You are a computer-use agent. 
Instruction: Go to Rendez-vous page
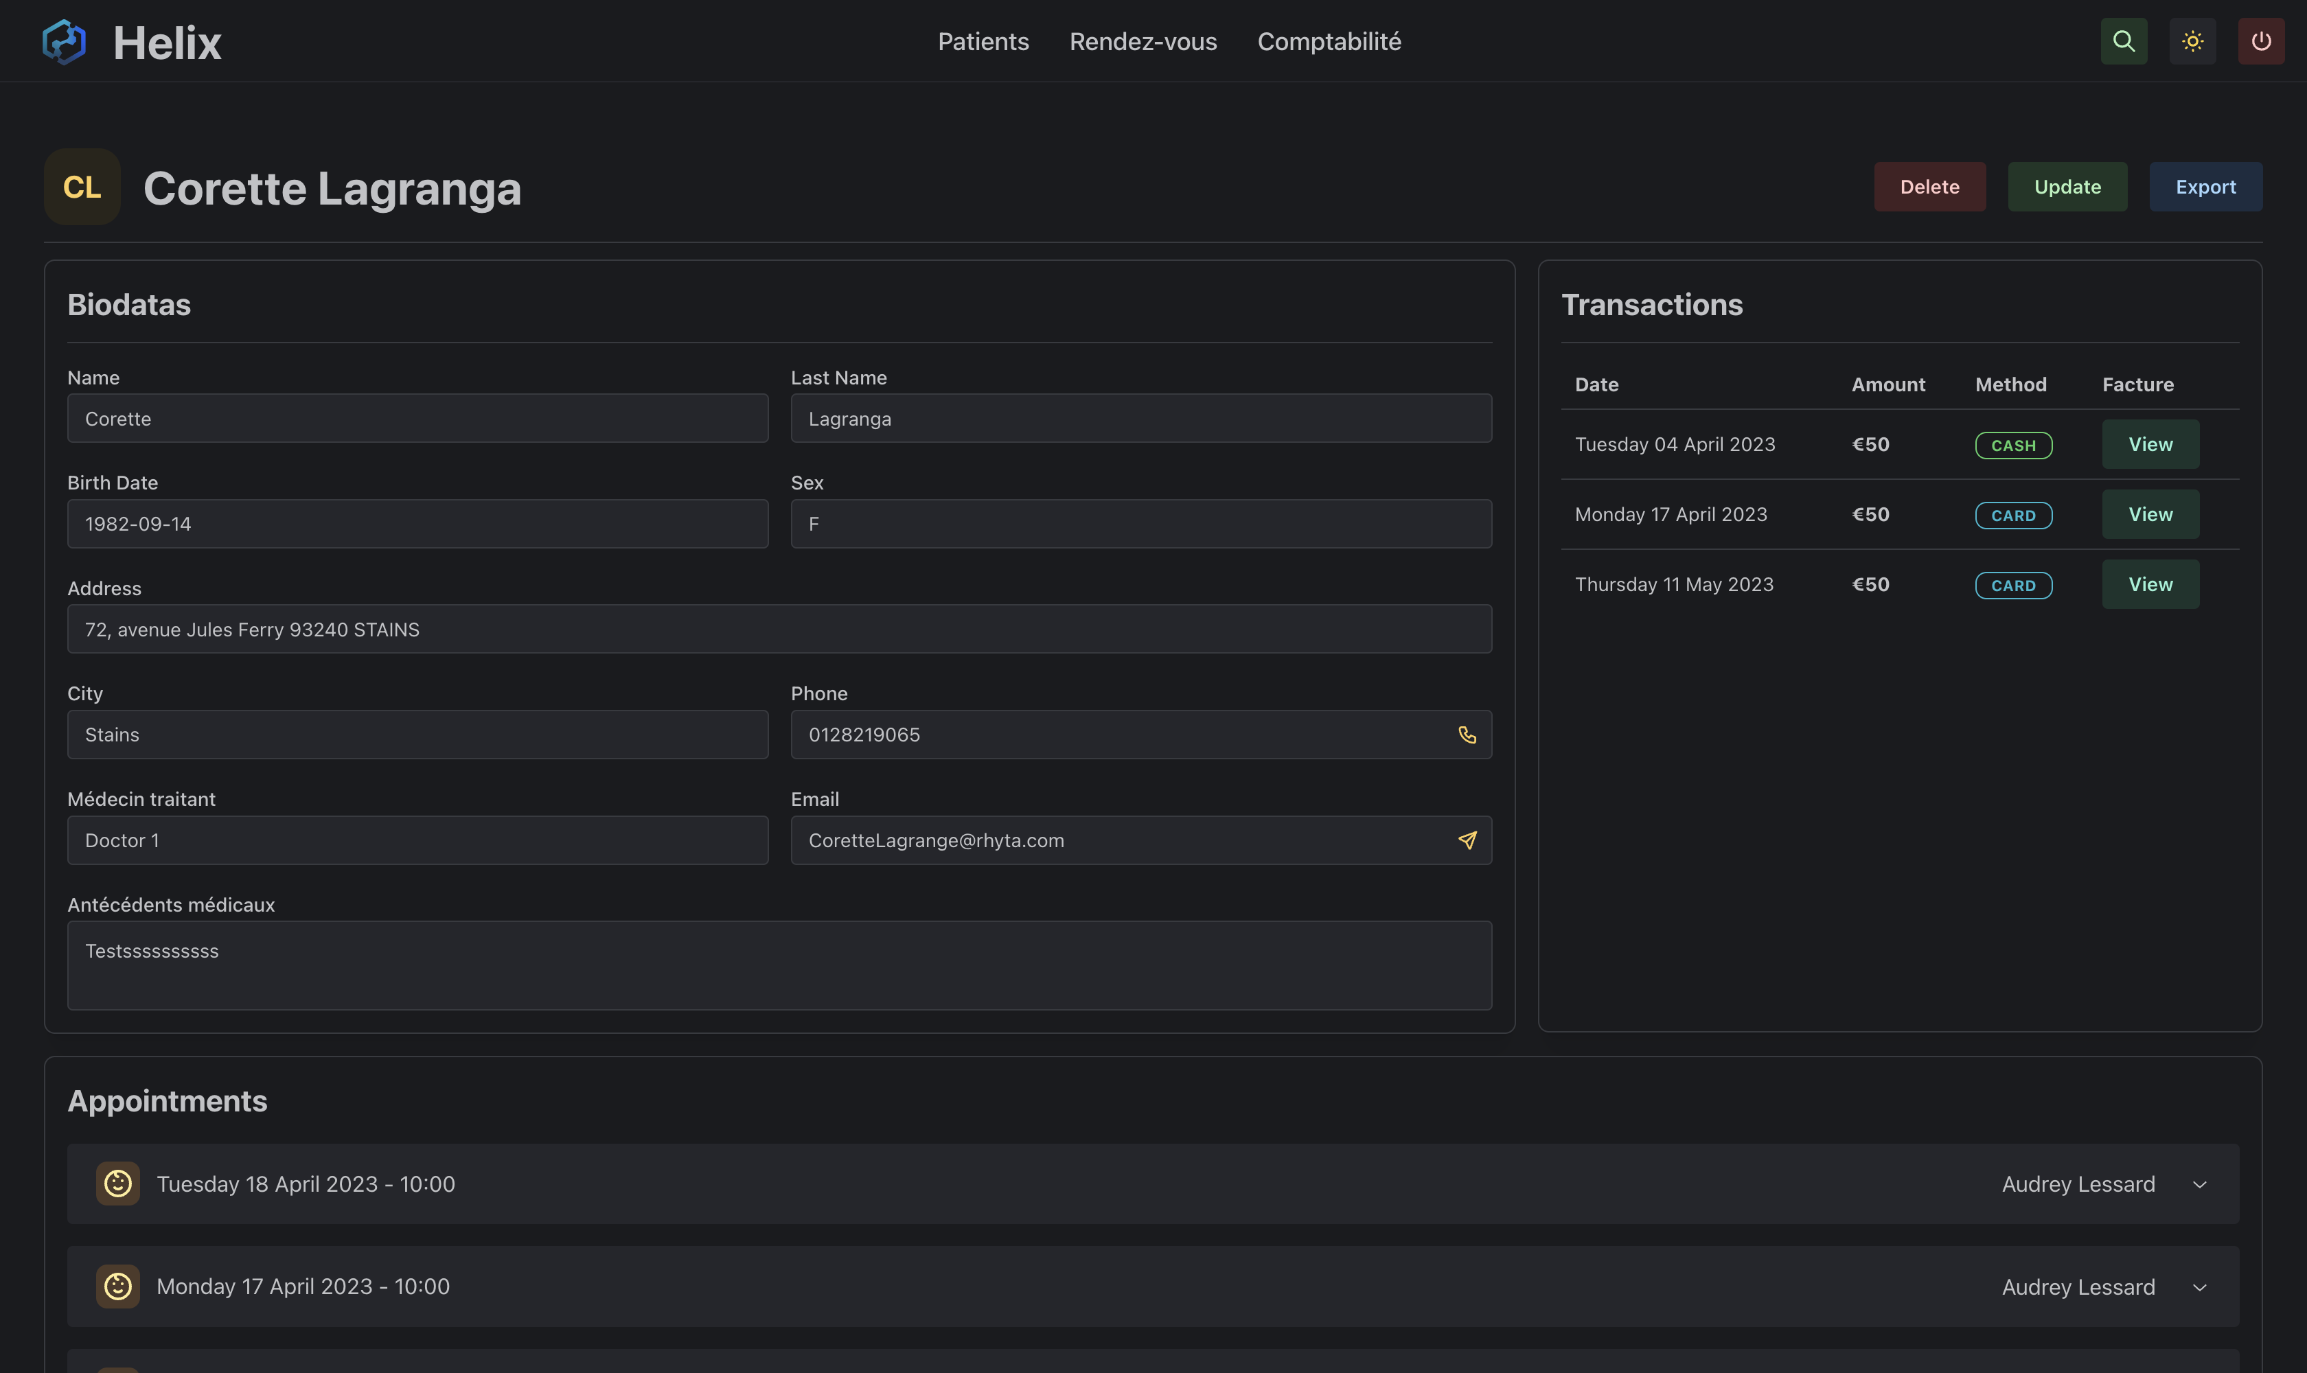click(1142, 42)
